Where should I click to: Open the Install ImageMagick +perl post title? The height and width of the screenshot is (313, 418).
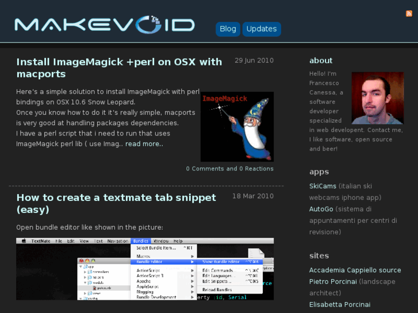click(119, 68)
